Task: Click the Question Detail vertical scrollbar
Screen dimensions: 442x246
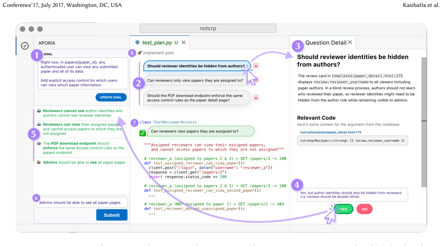Action: [424, 122]
